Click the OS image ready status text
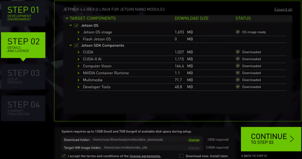This screenshot has width=302, height=159. (x=254, y=32)
